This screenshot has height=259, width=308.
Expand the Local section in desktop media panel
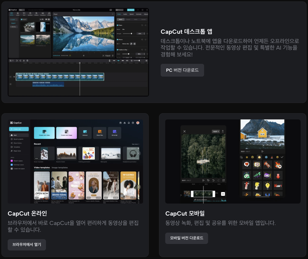[x=14, y=20]
